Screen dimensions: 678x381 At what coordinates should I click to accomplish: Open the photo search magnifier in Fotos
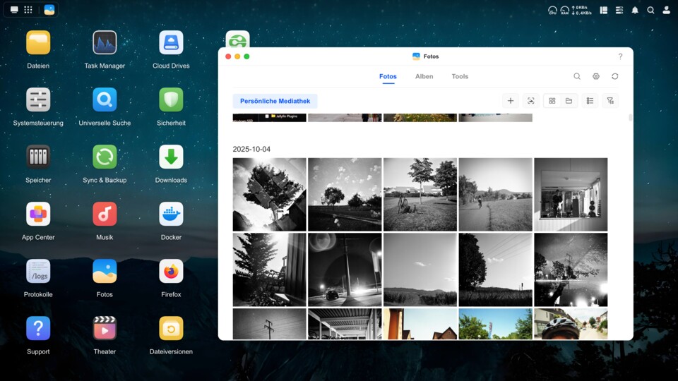pos(577,76)
